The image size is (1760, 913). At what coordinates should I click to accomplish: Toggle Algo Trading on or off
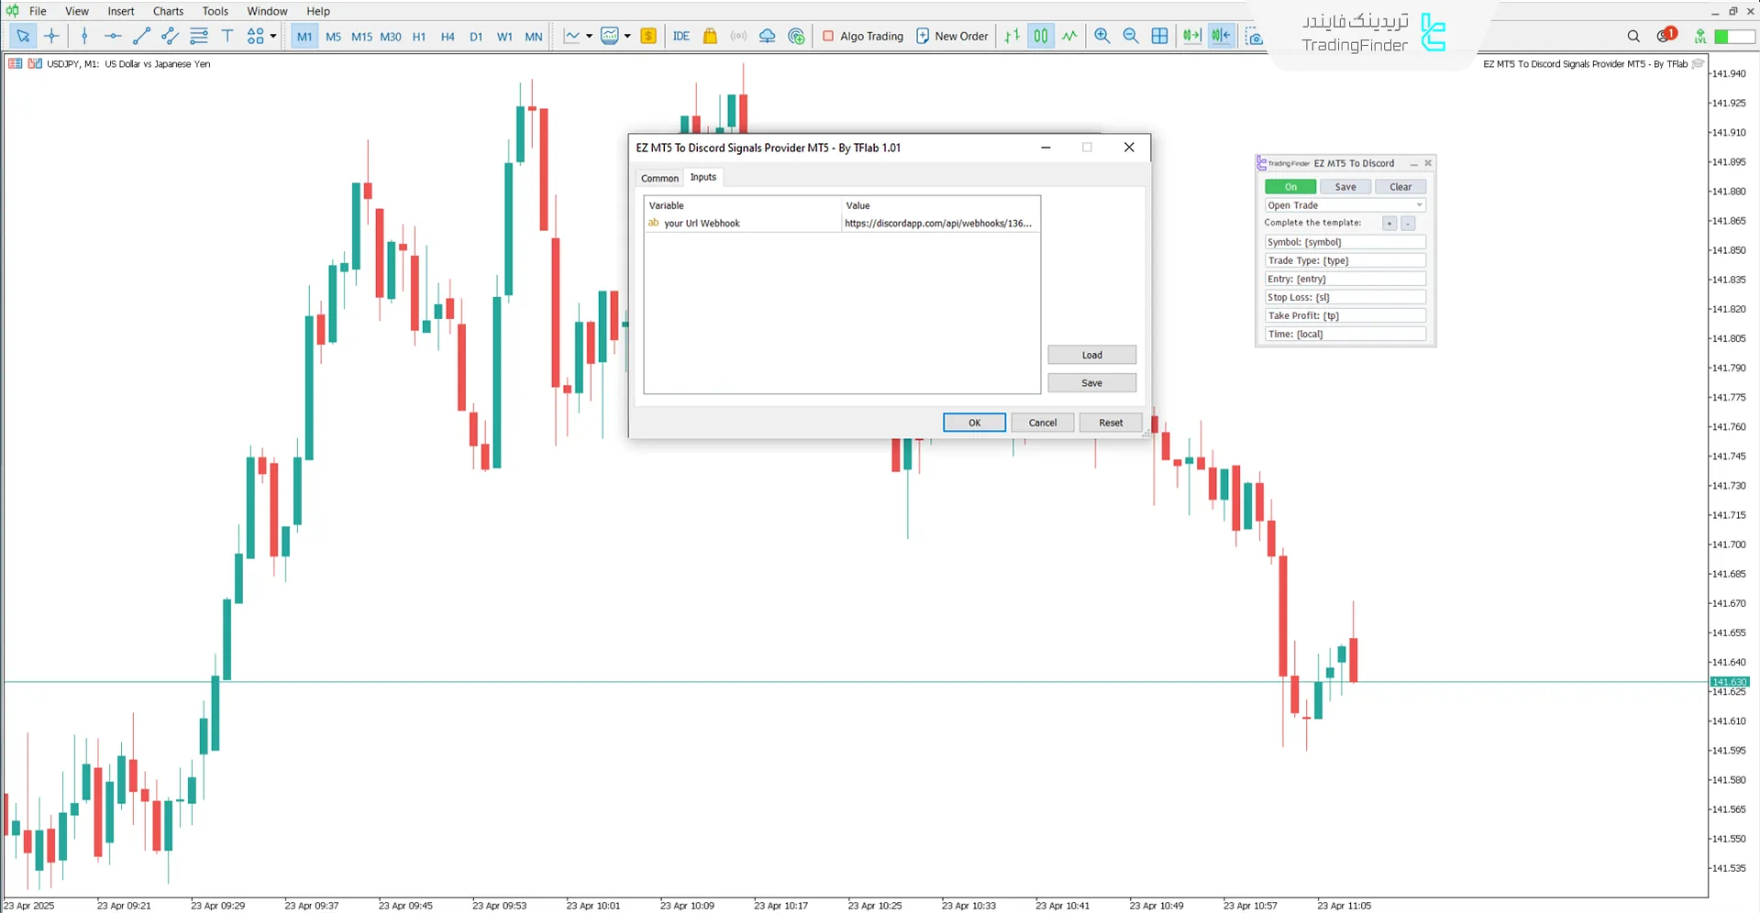click(862, 36)
